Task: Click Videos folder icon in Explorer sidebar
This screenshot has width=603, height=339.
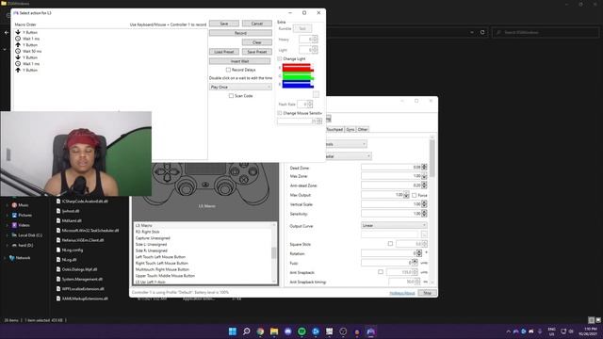Action: tap(14, 225)
